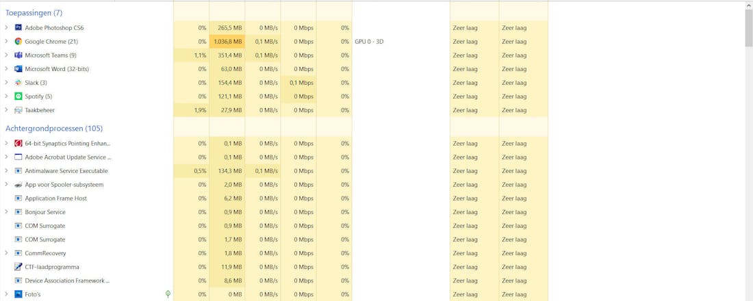The height and width of the screenshot is (301, 753).
Task: Expand the Antimalware Service Executable row
Action: (7, 171)
